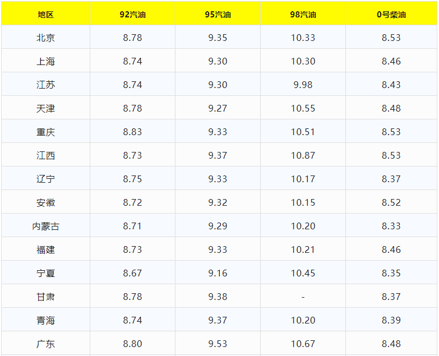Click 江西's 95汽油 price 9.37
This screenshot has width=439, height=356.
pyautogui.click(x=218, y=155)
